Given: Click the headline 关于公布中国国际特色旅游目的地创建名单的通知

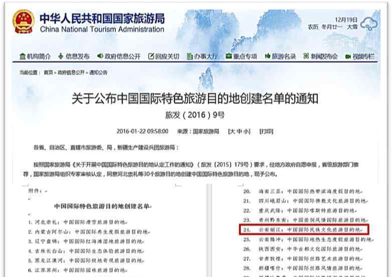Looking at the screenshot, I should point(195,98).
